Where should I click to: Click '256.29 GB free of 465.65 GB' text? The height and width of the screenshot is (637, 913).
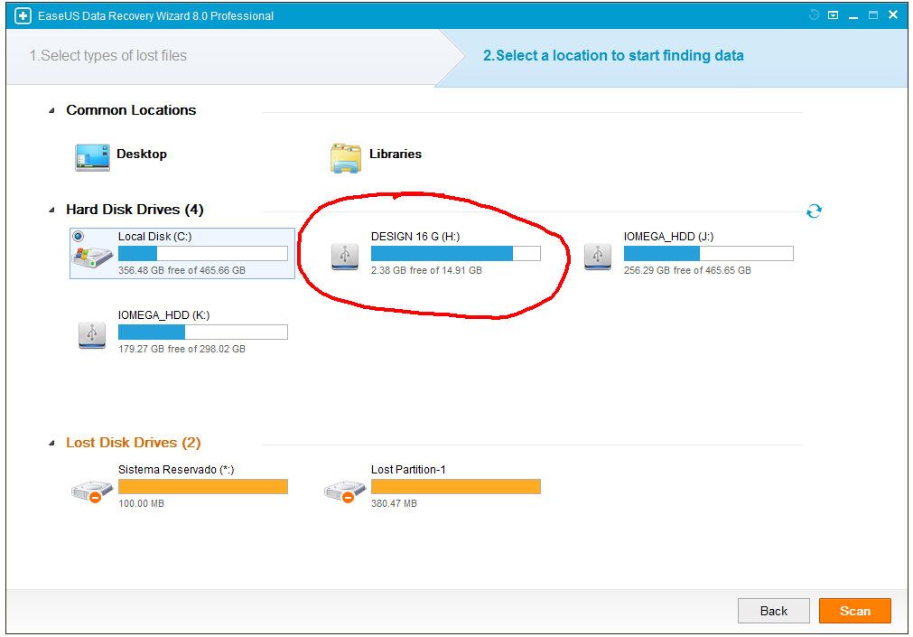[x=687, y=270]
